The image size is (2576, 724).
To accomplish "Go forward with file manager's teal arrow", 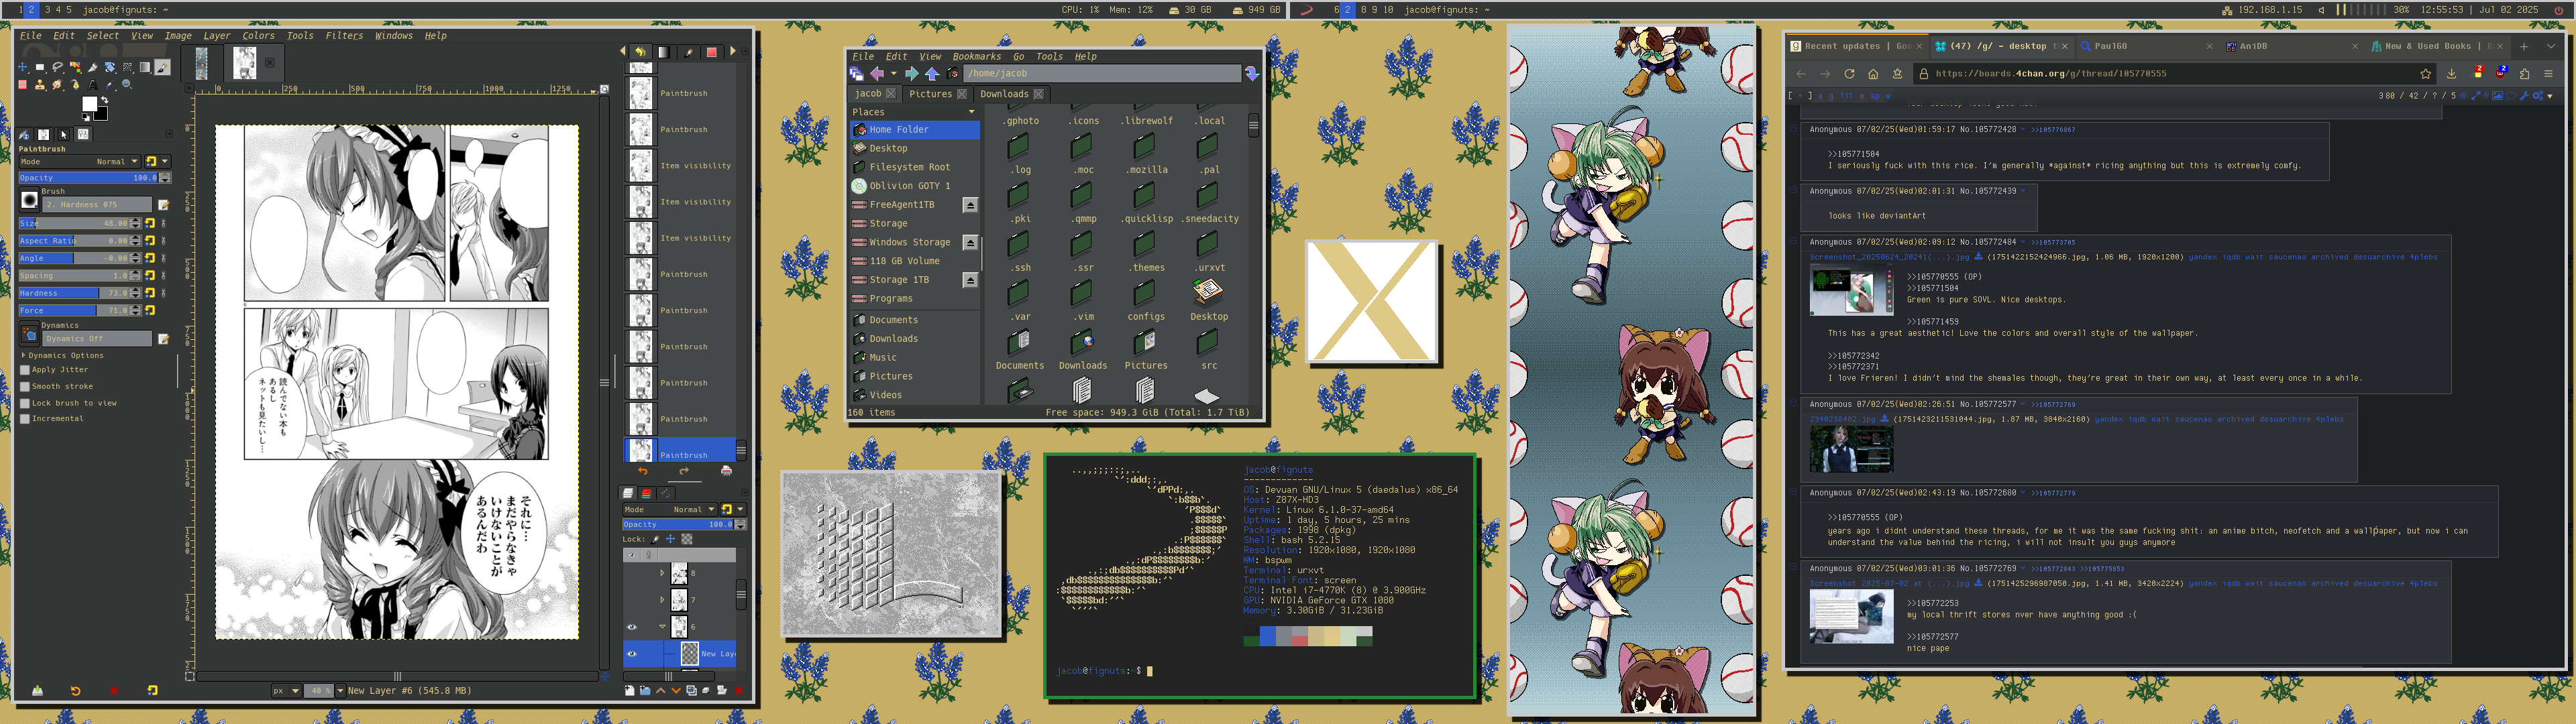I will point(912,74).
